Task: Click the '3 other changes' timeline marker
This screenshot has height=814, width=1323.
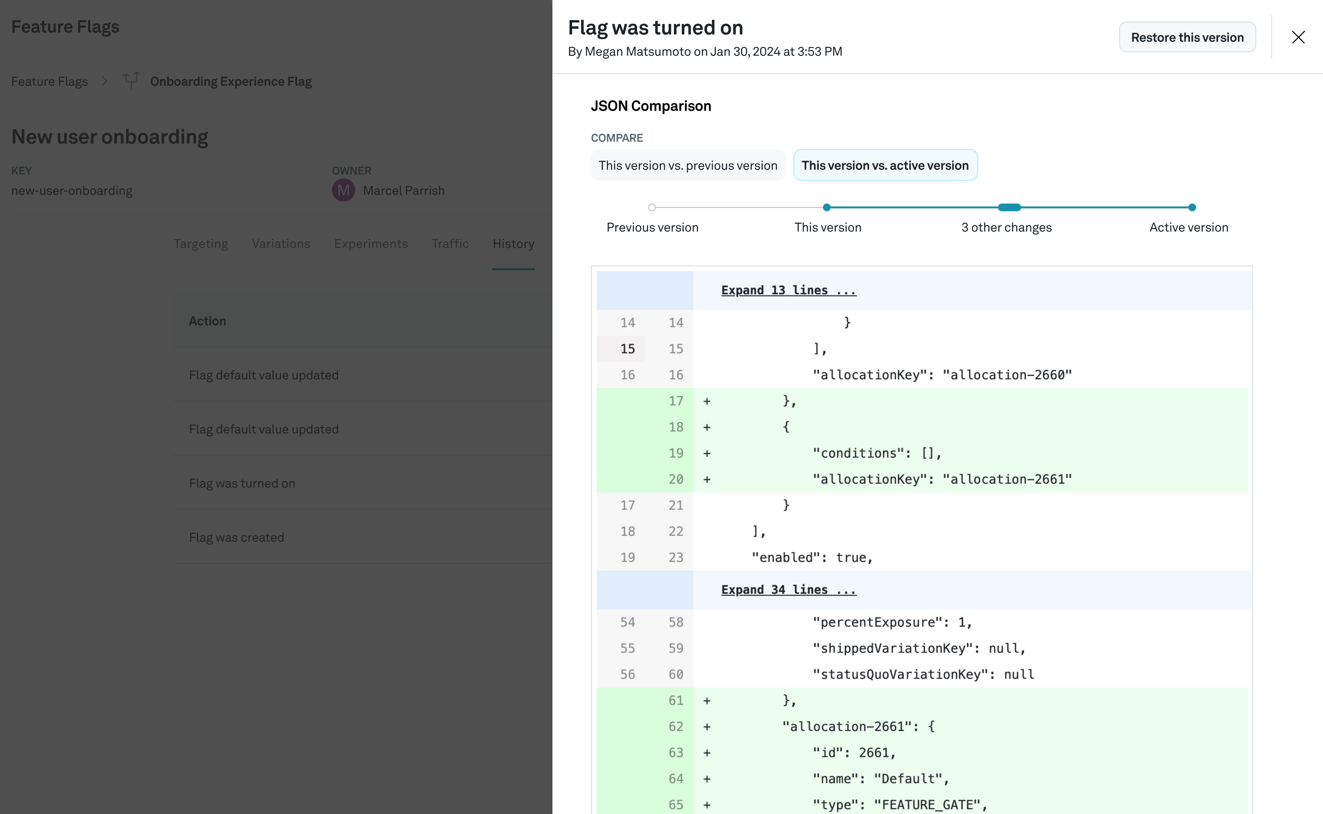Action: [x=1009, y=207]
